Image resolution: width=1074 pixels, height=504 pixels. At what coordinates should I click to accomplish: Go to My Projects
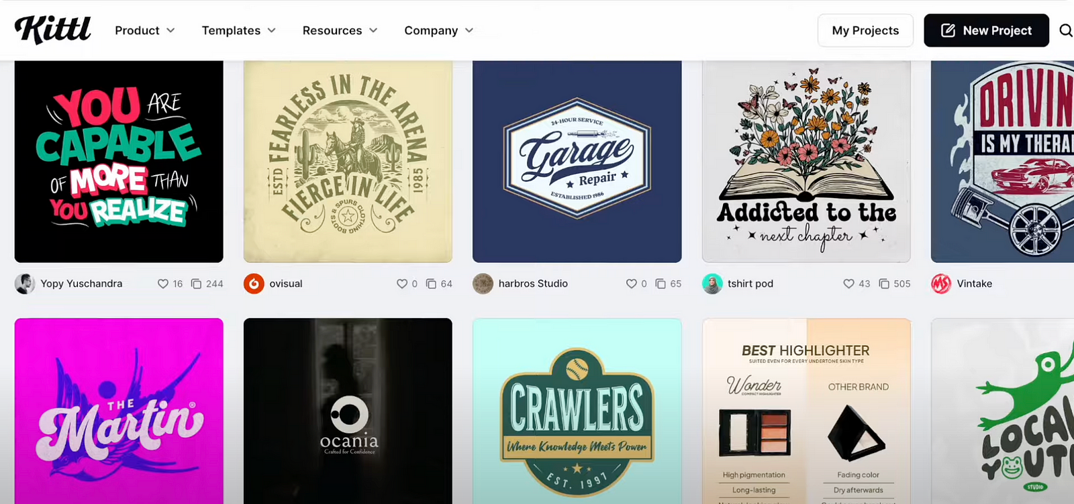pyautogui.click(x=865, y=30)
